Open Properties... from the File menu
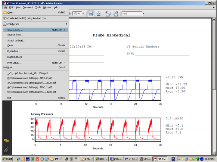Viewport: 217px width, 162px height. click(36, 51)
